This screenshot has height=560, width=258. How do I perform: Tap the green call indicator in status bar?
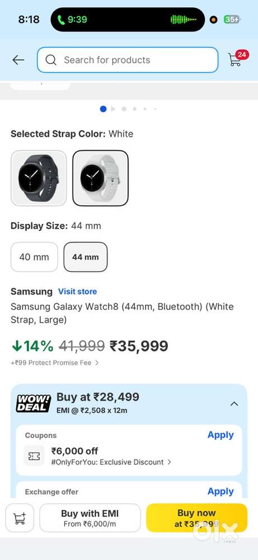pos(72,19)
